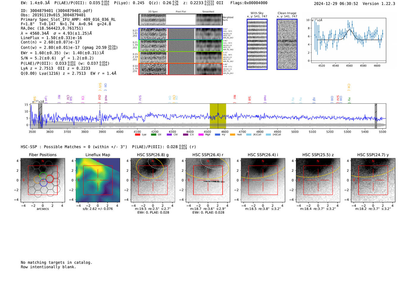Click the Obs: 20191119v015_3004879401 line
Screen dimensions: 416x283
[53, 15]
